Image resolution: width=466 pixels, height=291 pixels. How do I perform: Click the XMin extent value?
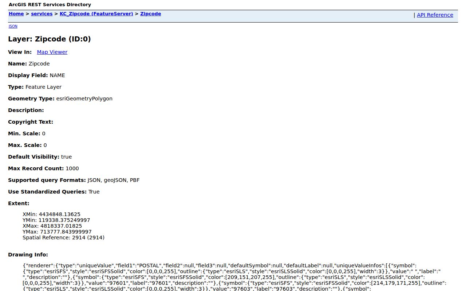point(51,214)
